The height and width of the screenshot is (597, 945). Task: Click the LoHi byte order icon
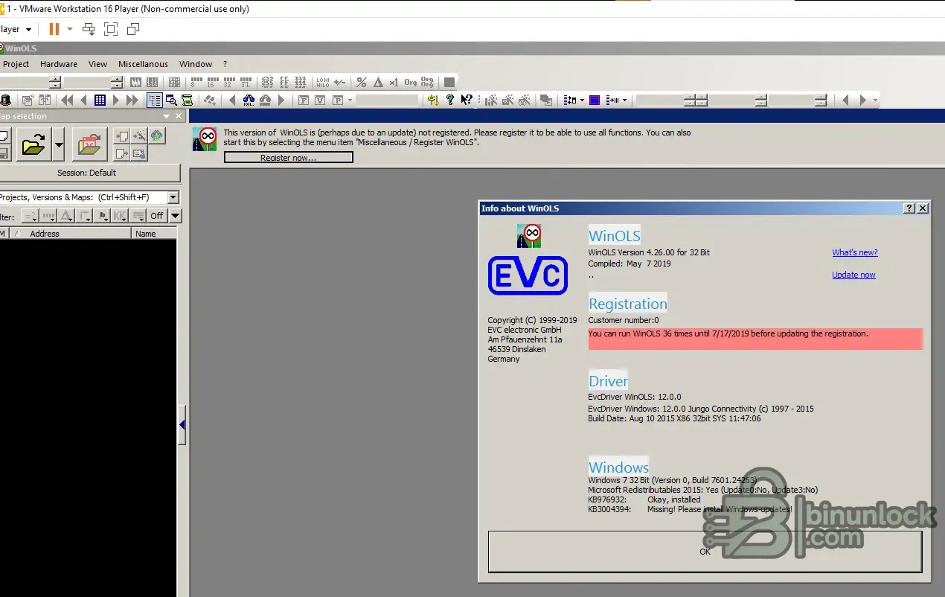(322, 83)
